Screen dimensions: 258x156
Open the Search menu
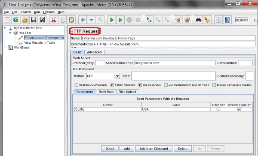[26, 12]
